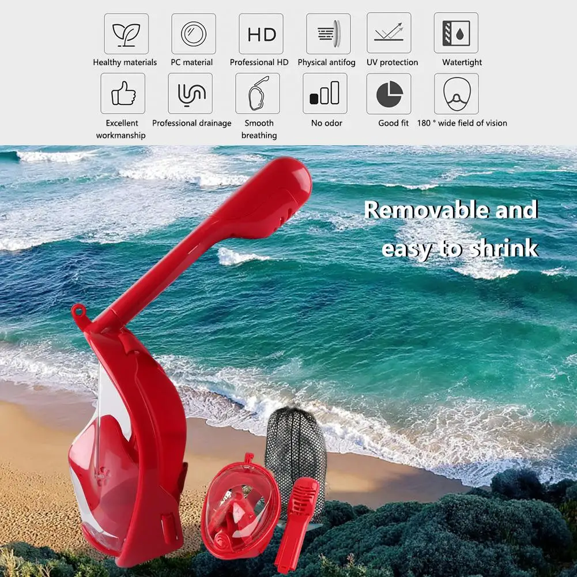577x577 pixels.
Task: Click the 'Good fit' label
Action: pyautogui.click(x=393, y=123)
